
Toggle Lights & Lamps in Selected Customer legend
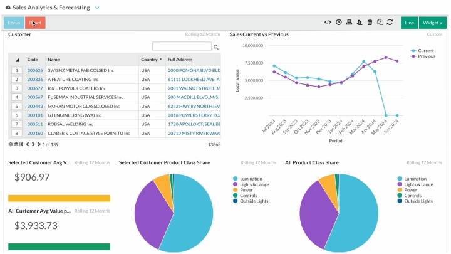point(251,184)
